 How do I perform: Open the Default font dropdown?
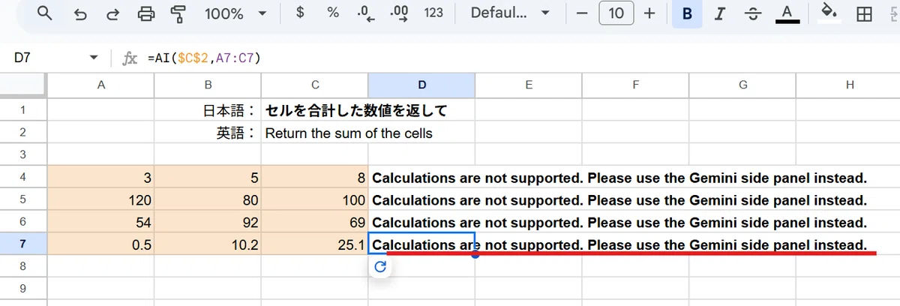(515, 13)
